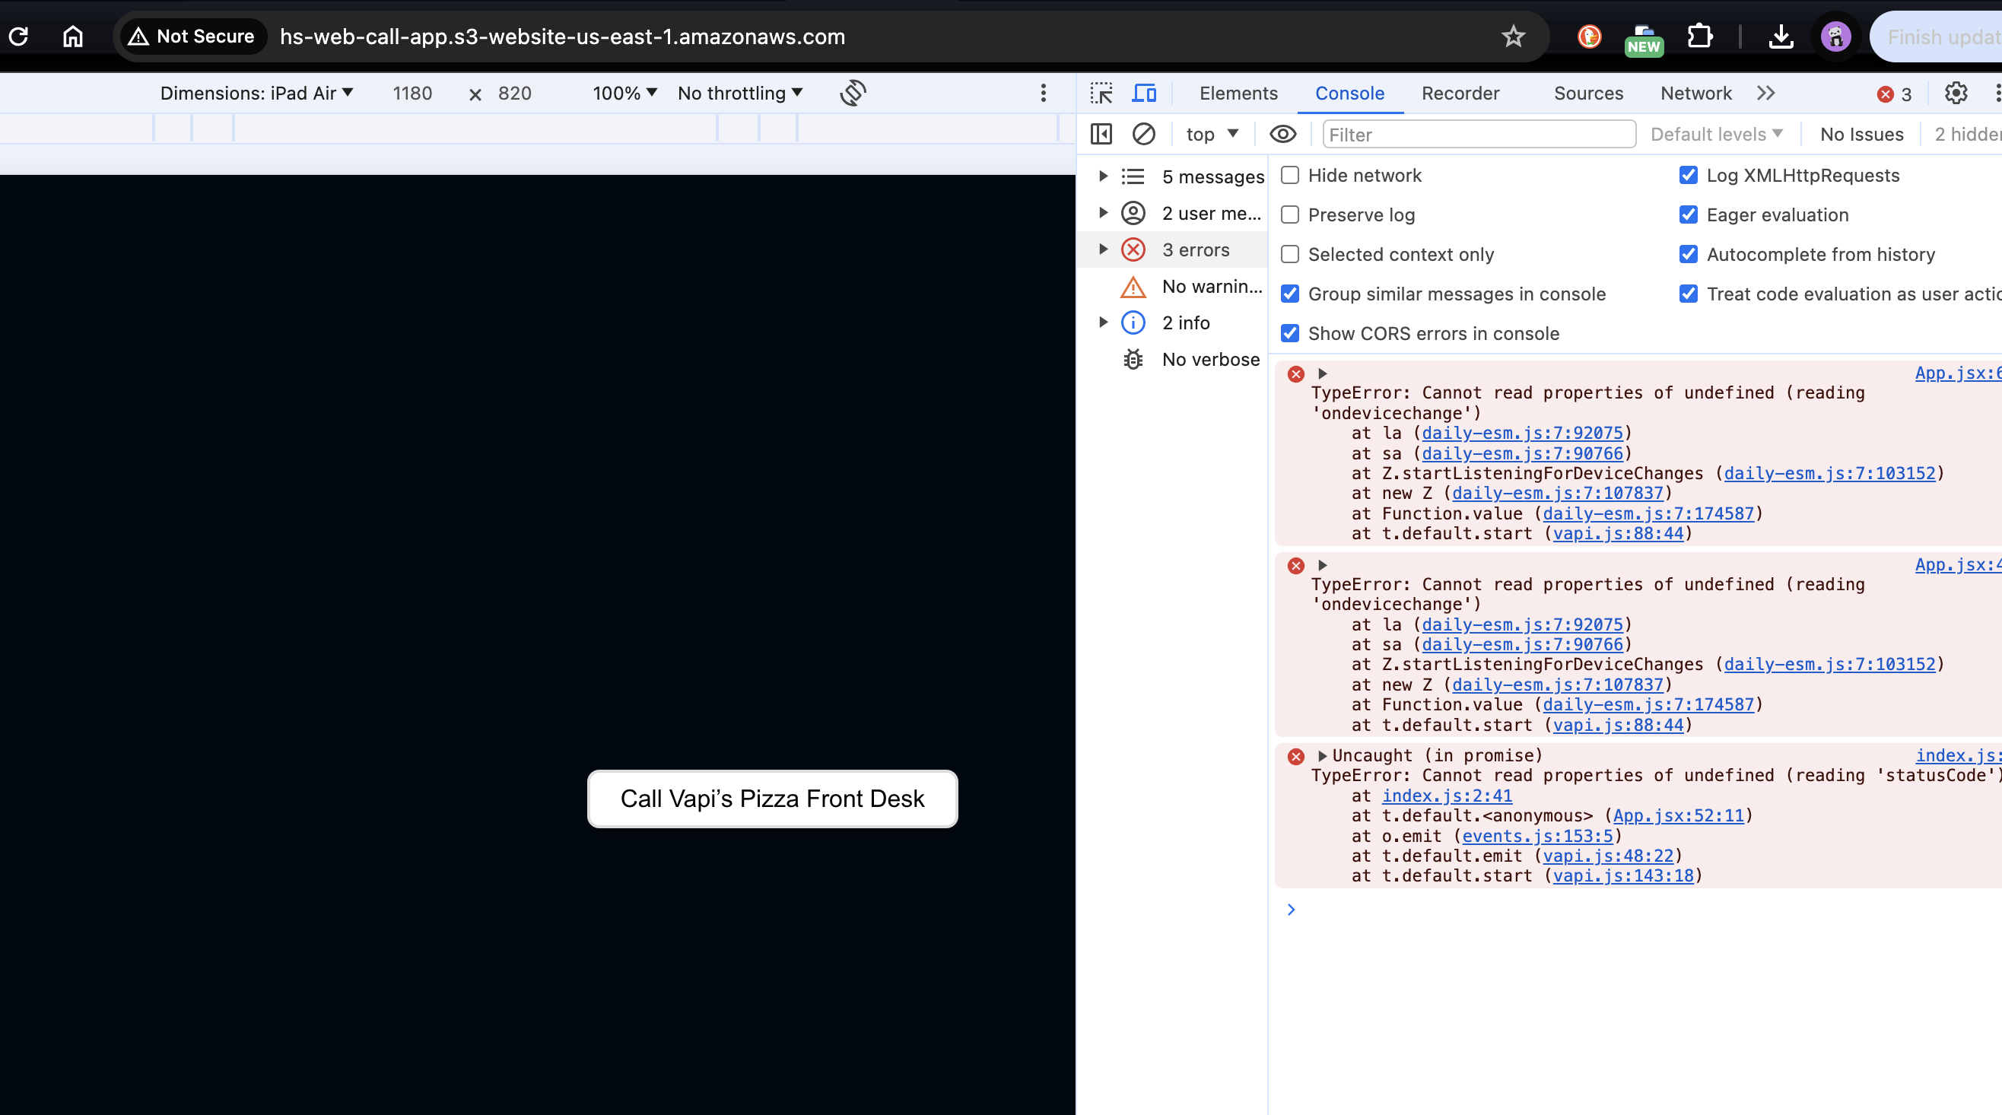The image size is (2002, 1115).
Task: Open DevTools settings gear
Action: pos(1956,94)
